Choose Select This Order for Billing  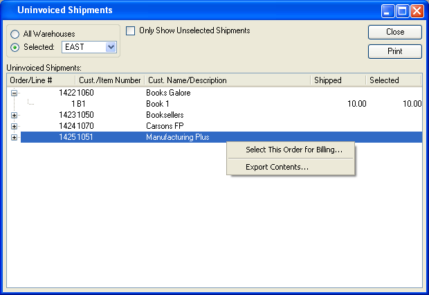[291, 150]
